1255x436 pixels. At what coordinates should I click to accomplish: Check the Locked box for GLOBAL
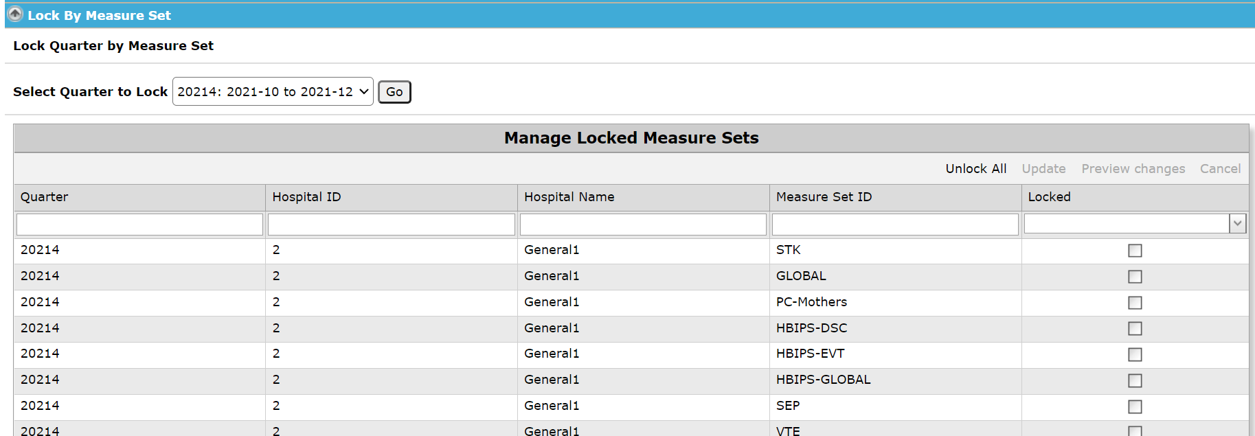click(1135, 277)
